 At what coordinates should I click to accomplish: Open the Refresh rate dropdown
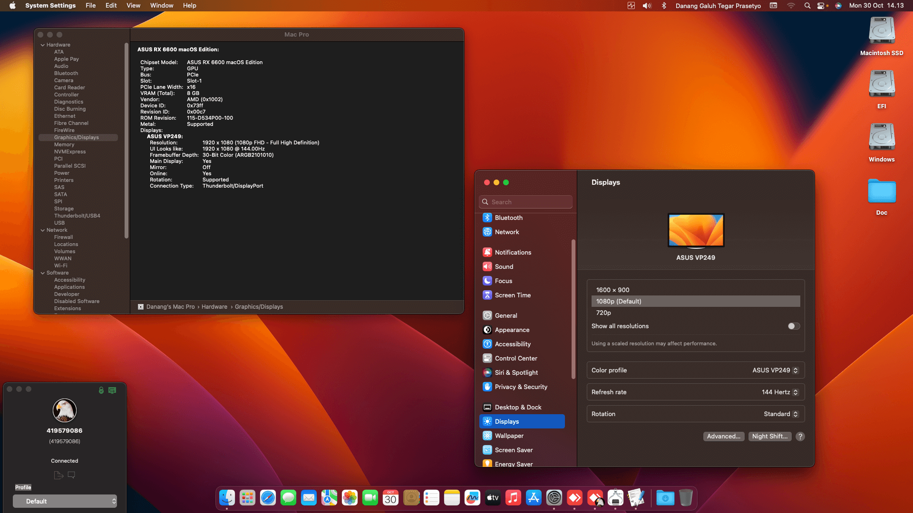point(780,392)
